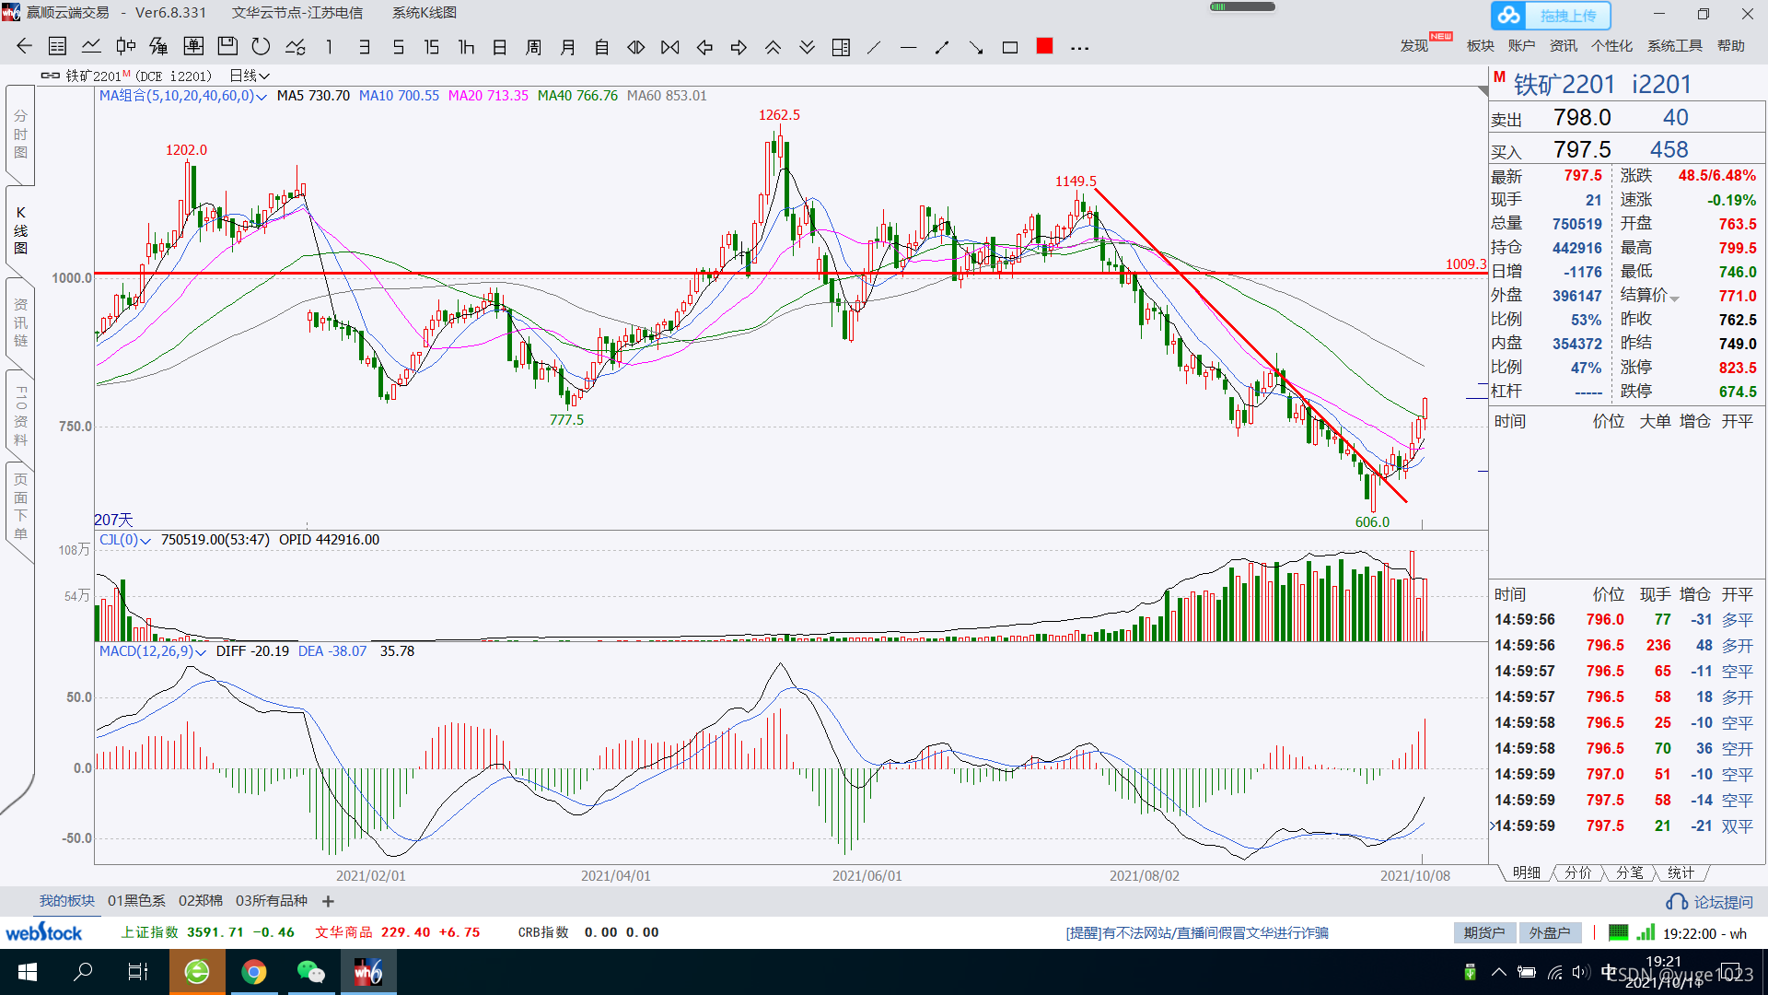Select the diagonal line drawing tool

pos(874,47)
